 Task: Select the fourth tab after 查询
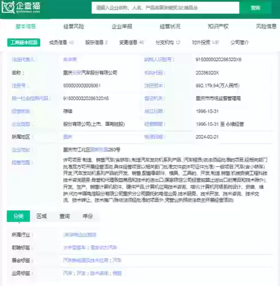pos(88,216)
